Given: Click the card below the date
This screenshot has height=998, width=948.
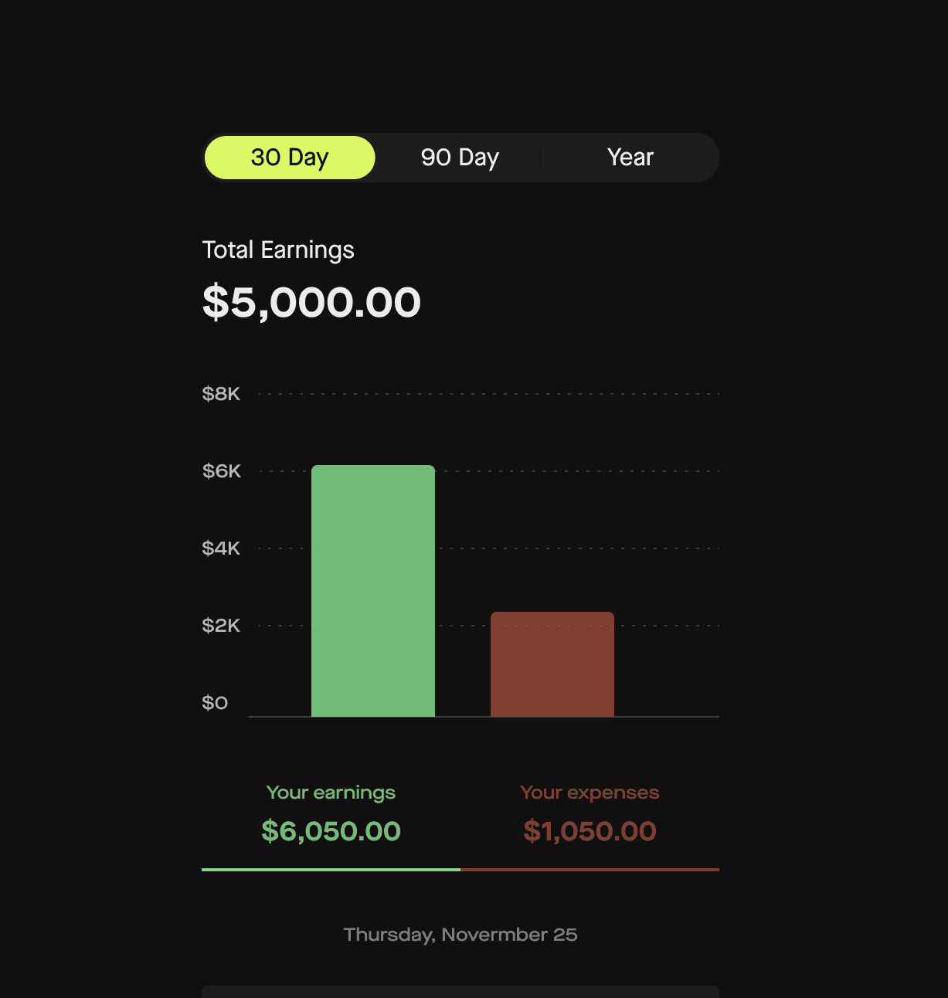Looking at the screenshot, I should [460, 992].
